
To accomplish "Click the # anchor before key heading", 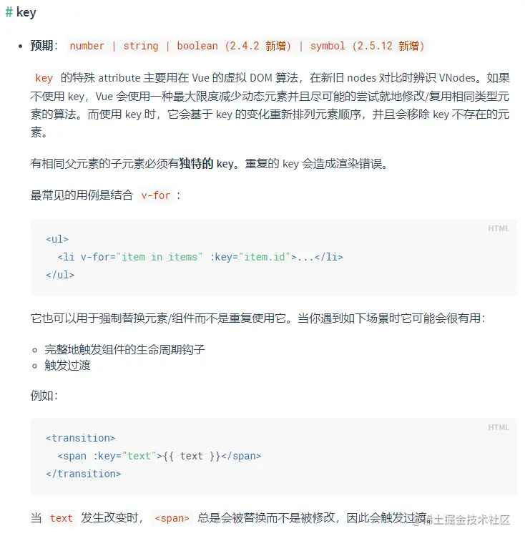I will tap(9, 12).
